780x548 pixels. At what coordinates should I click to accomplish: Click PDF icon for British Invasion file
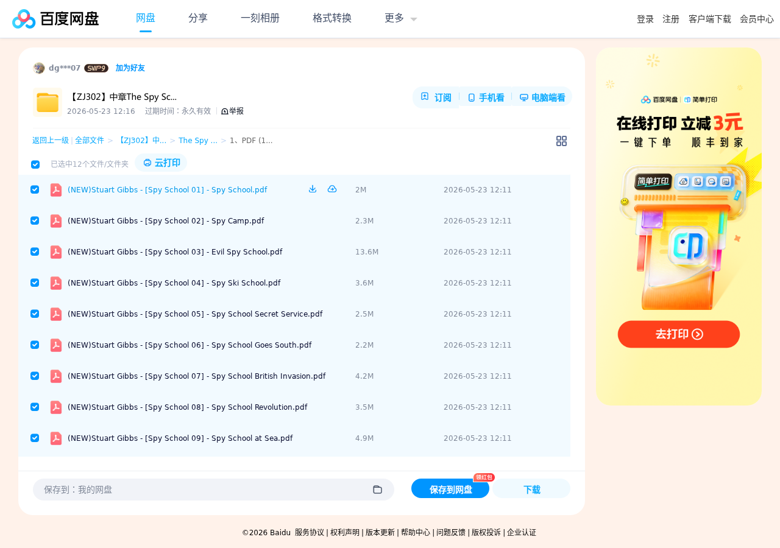56,376
